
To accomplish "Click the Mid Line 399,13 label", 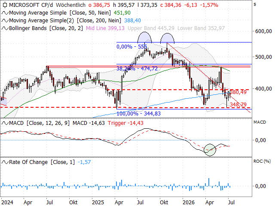I will click(105, 28).
